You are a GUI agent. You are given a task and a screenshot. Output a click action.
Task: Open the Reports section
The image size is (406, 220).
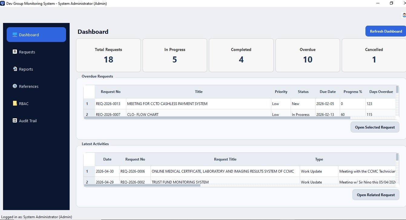coord(36,69)
